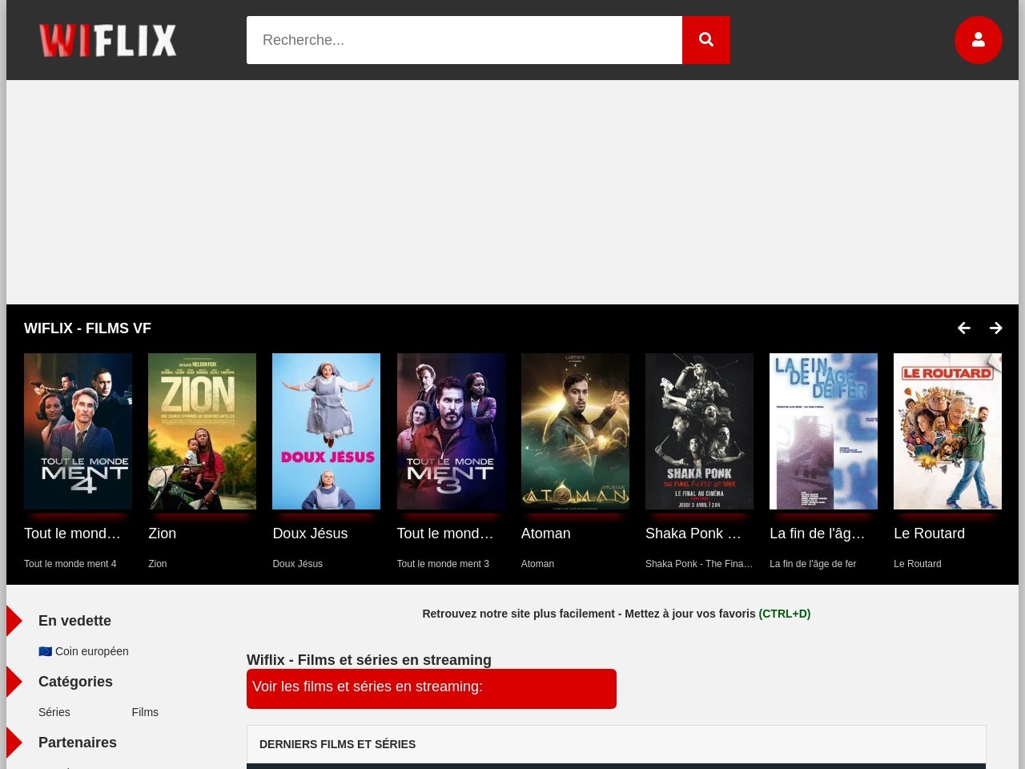Image resolution: width=1025 pixels, height=769 pixels.
Task: Click small 'Tout le monde ment 3' subtitle
Action: (x=443, y=564)
